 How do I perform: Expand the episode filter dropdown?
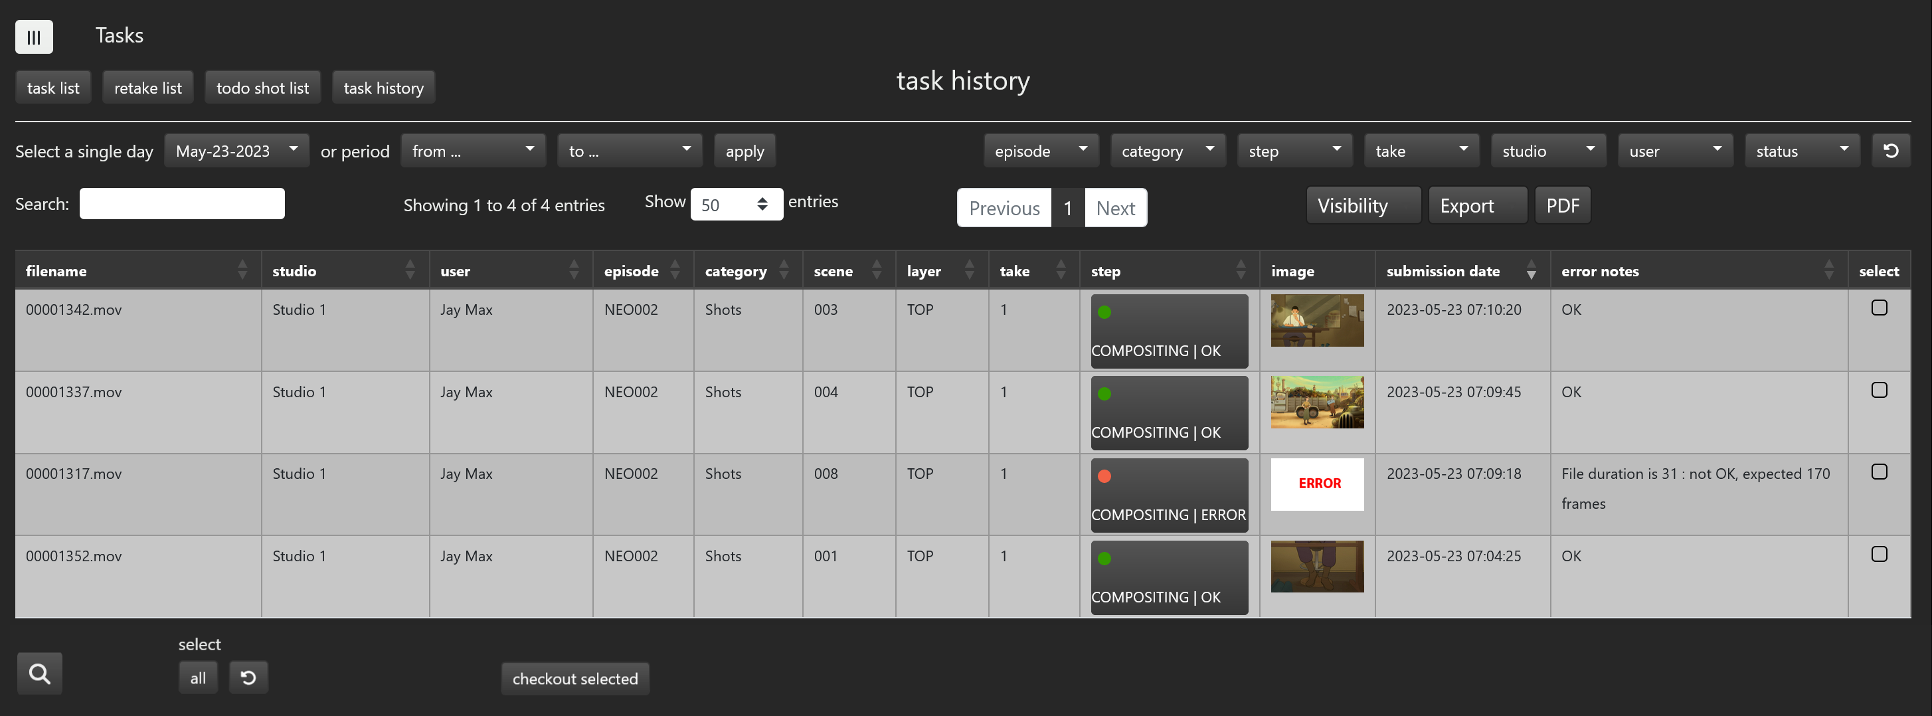tap(1040, 151)
